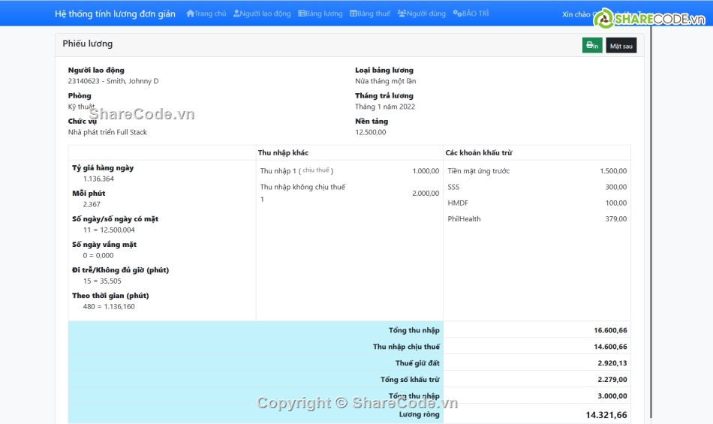713x424 pixels.
Task: Open Người lao động employee page
Action: click(x=262, y=14)
